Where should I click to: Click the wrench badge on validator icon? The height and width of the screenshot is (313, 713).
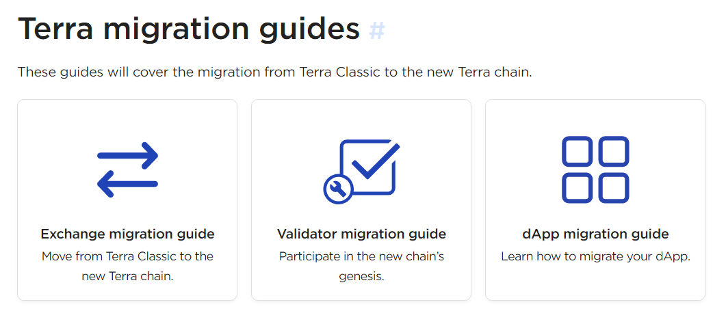pos(338,189)
